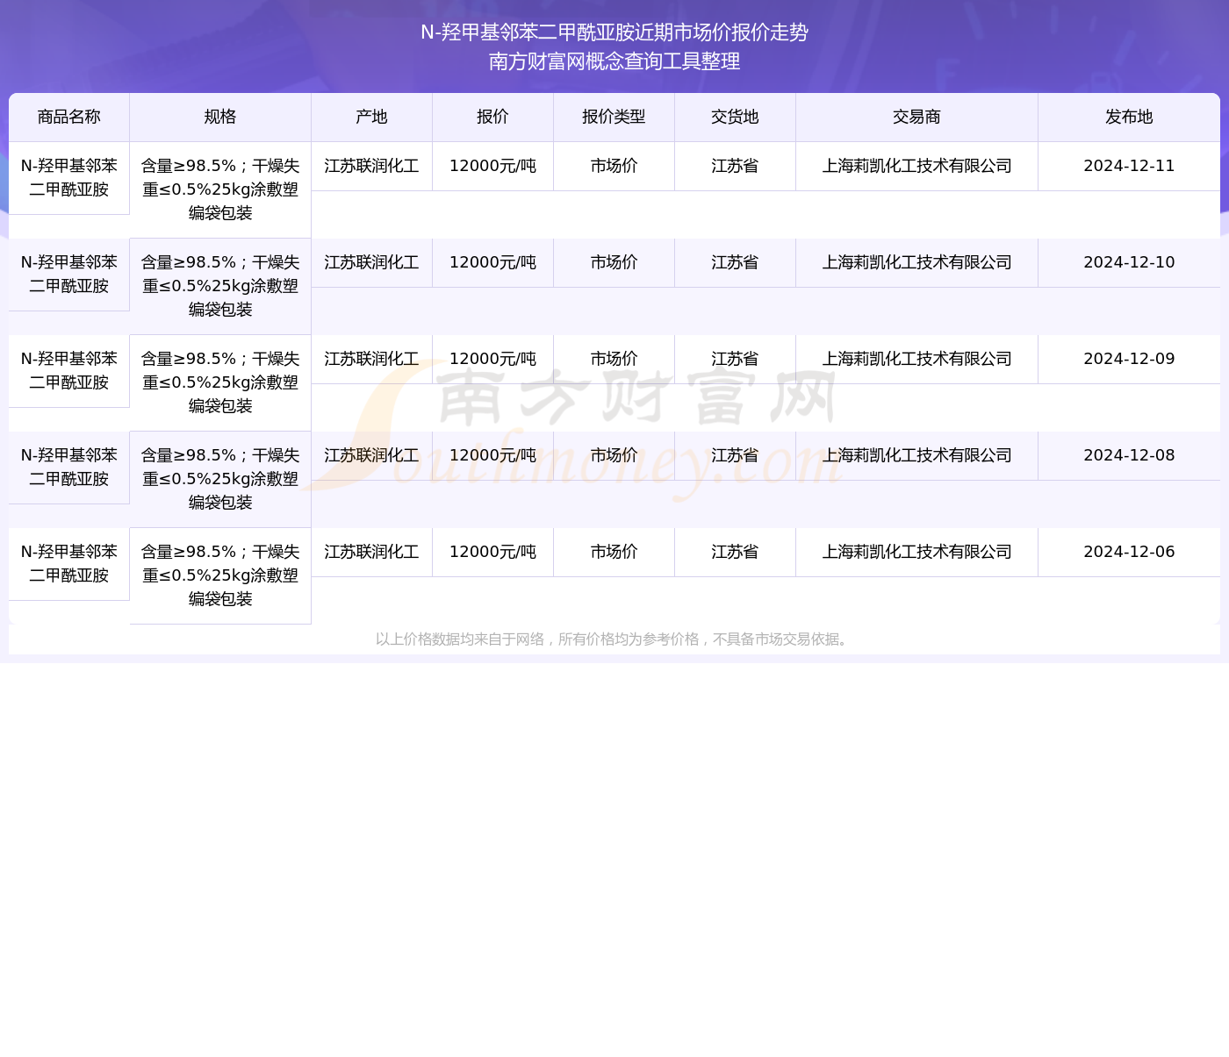
Task: Click the product name in the 2024-12-11 row
Action: click(x=69, y=177)
